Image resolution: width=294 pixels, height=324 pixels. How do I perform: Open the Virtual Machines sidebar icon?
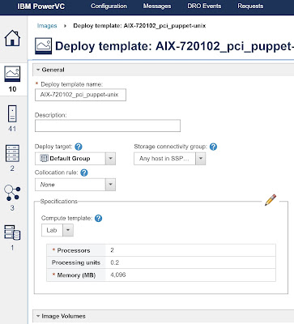tap(12, 113)
